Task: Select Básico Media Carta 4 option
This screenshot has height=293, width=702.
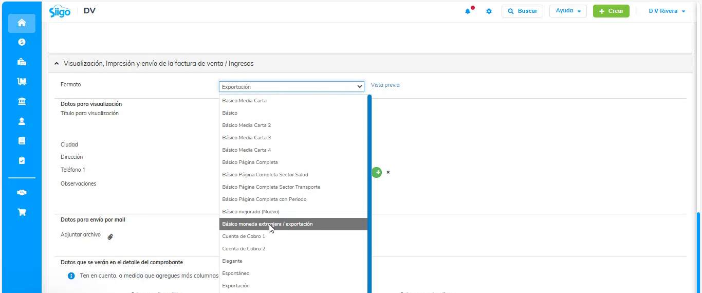Action: [x=293, y=150]
